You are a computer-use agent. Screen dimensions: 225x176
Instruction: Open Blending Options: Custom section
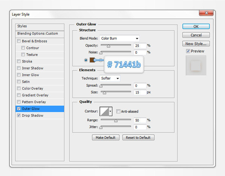click(x=37, y=33)
